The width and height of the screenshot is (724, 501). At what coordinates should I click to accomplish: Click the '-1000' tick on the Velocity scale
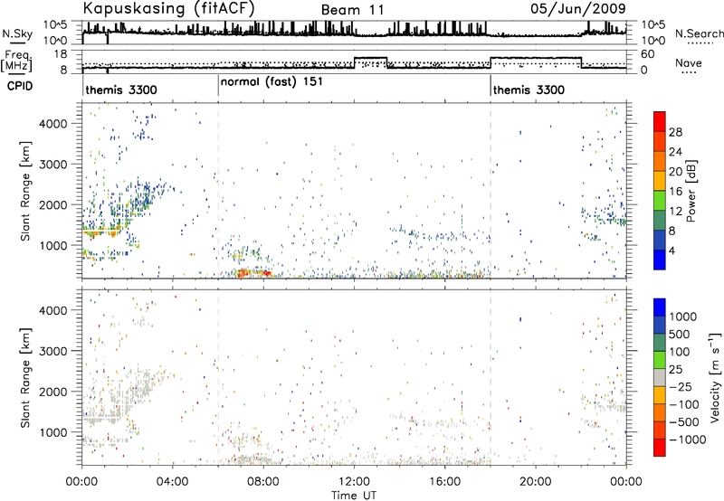(x=688, y=440)
